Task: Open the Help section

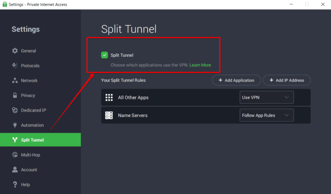Action: pos(41,185)
